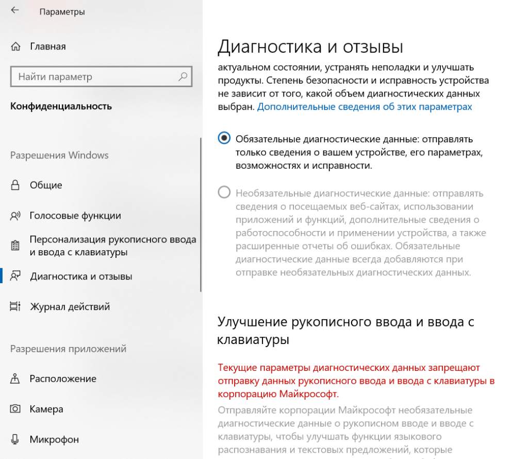
Task: Open the Общие privacy section
Action: click(46, 185)
